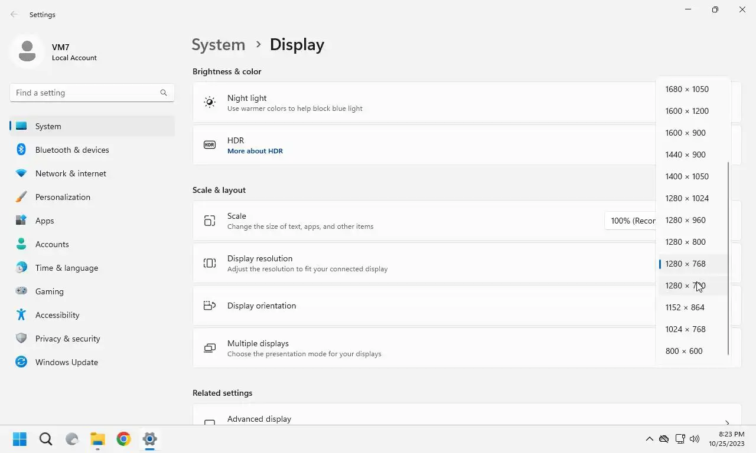Click the back arrow in Settings
Screen dimensions: 756x453
pyautogui.click(x=14, y=15)
